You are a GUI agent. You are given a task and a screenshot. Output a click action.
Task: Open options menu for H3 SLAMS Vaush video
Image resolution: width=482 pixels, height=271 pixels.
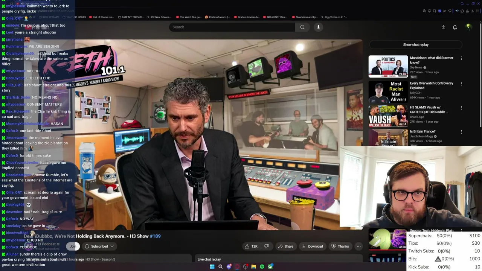click(461, 108)
